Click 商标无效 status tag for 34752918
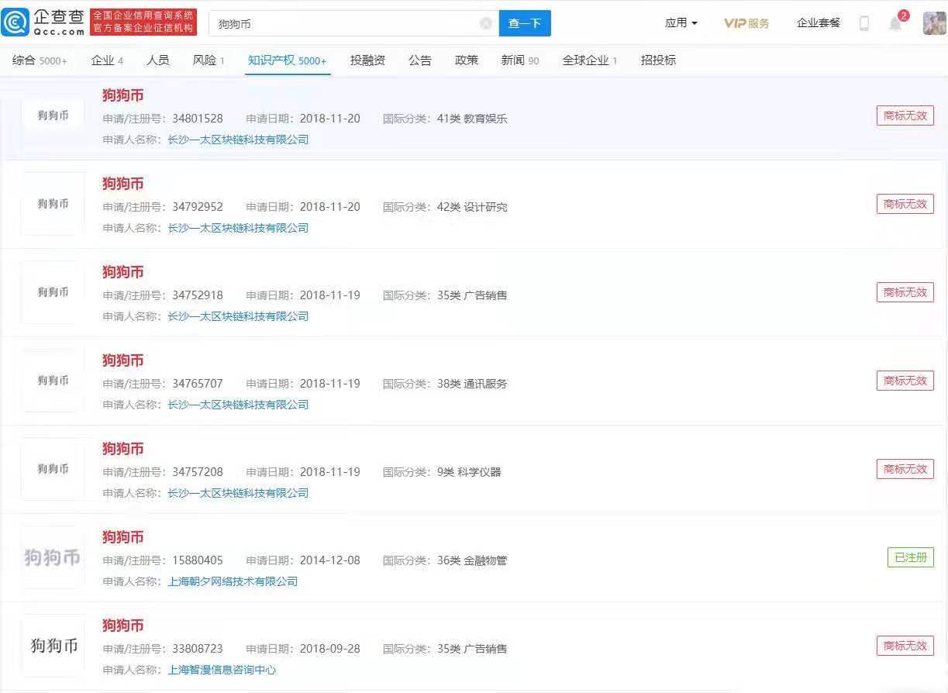This screenshot has width=948, height=693. point(905,293)
